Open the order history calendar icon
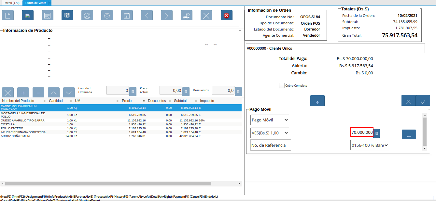This screenshot has width=436, height=201. tap(127, 15)
